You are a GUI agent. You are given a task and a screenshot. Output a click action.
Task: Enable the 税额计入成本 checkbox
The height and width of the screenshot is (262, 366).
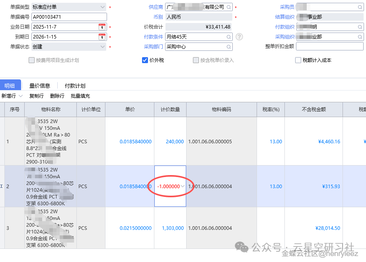tap(298, 60)
